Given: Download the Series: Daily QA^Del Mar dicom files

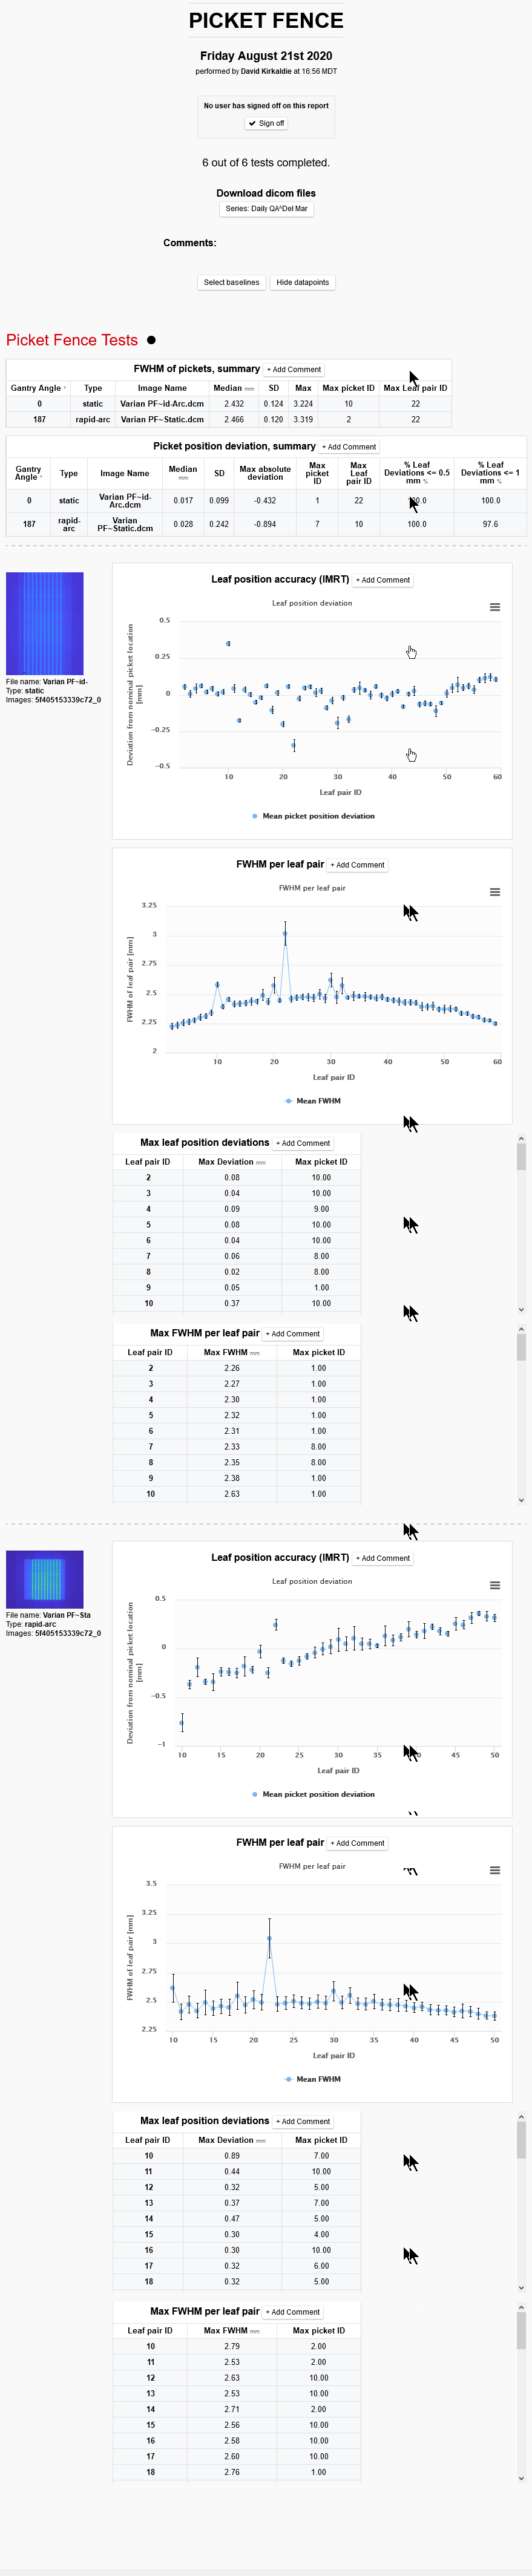Looking at the screenshot, I should [266, 209].
